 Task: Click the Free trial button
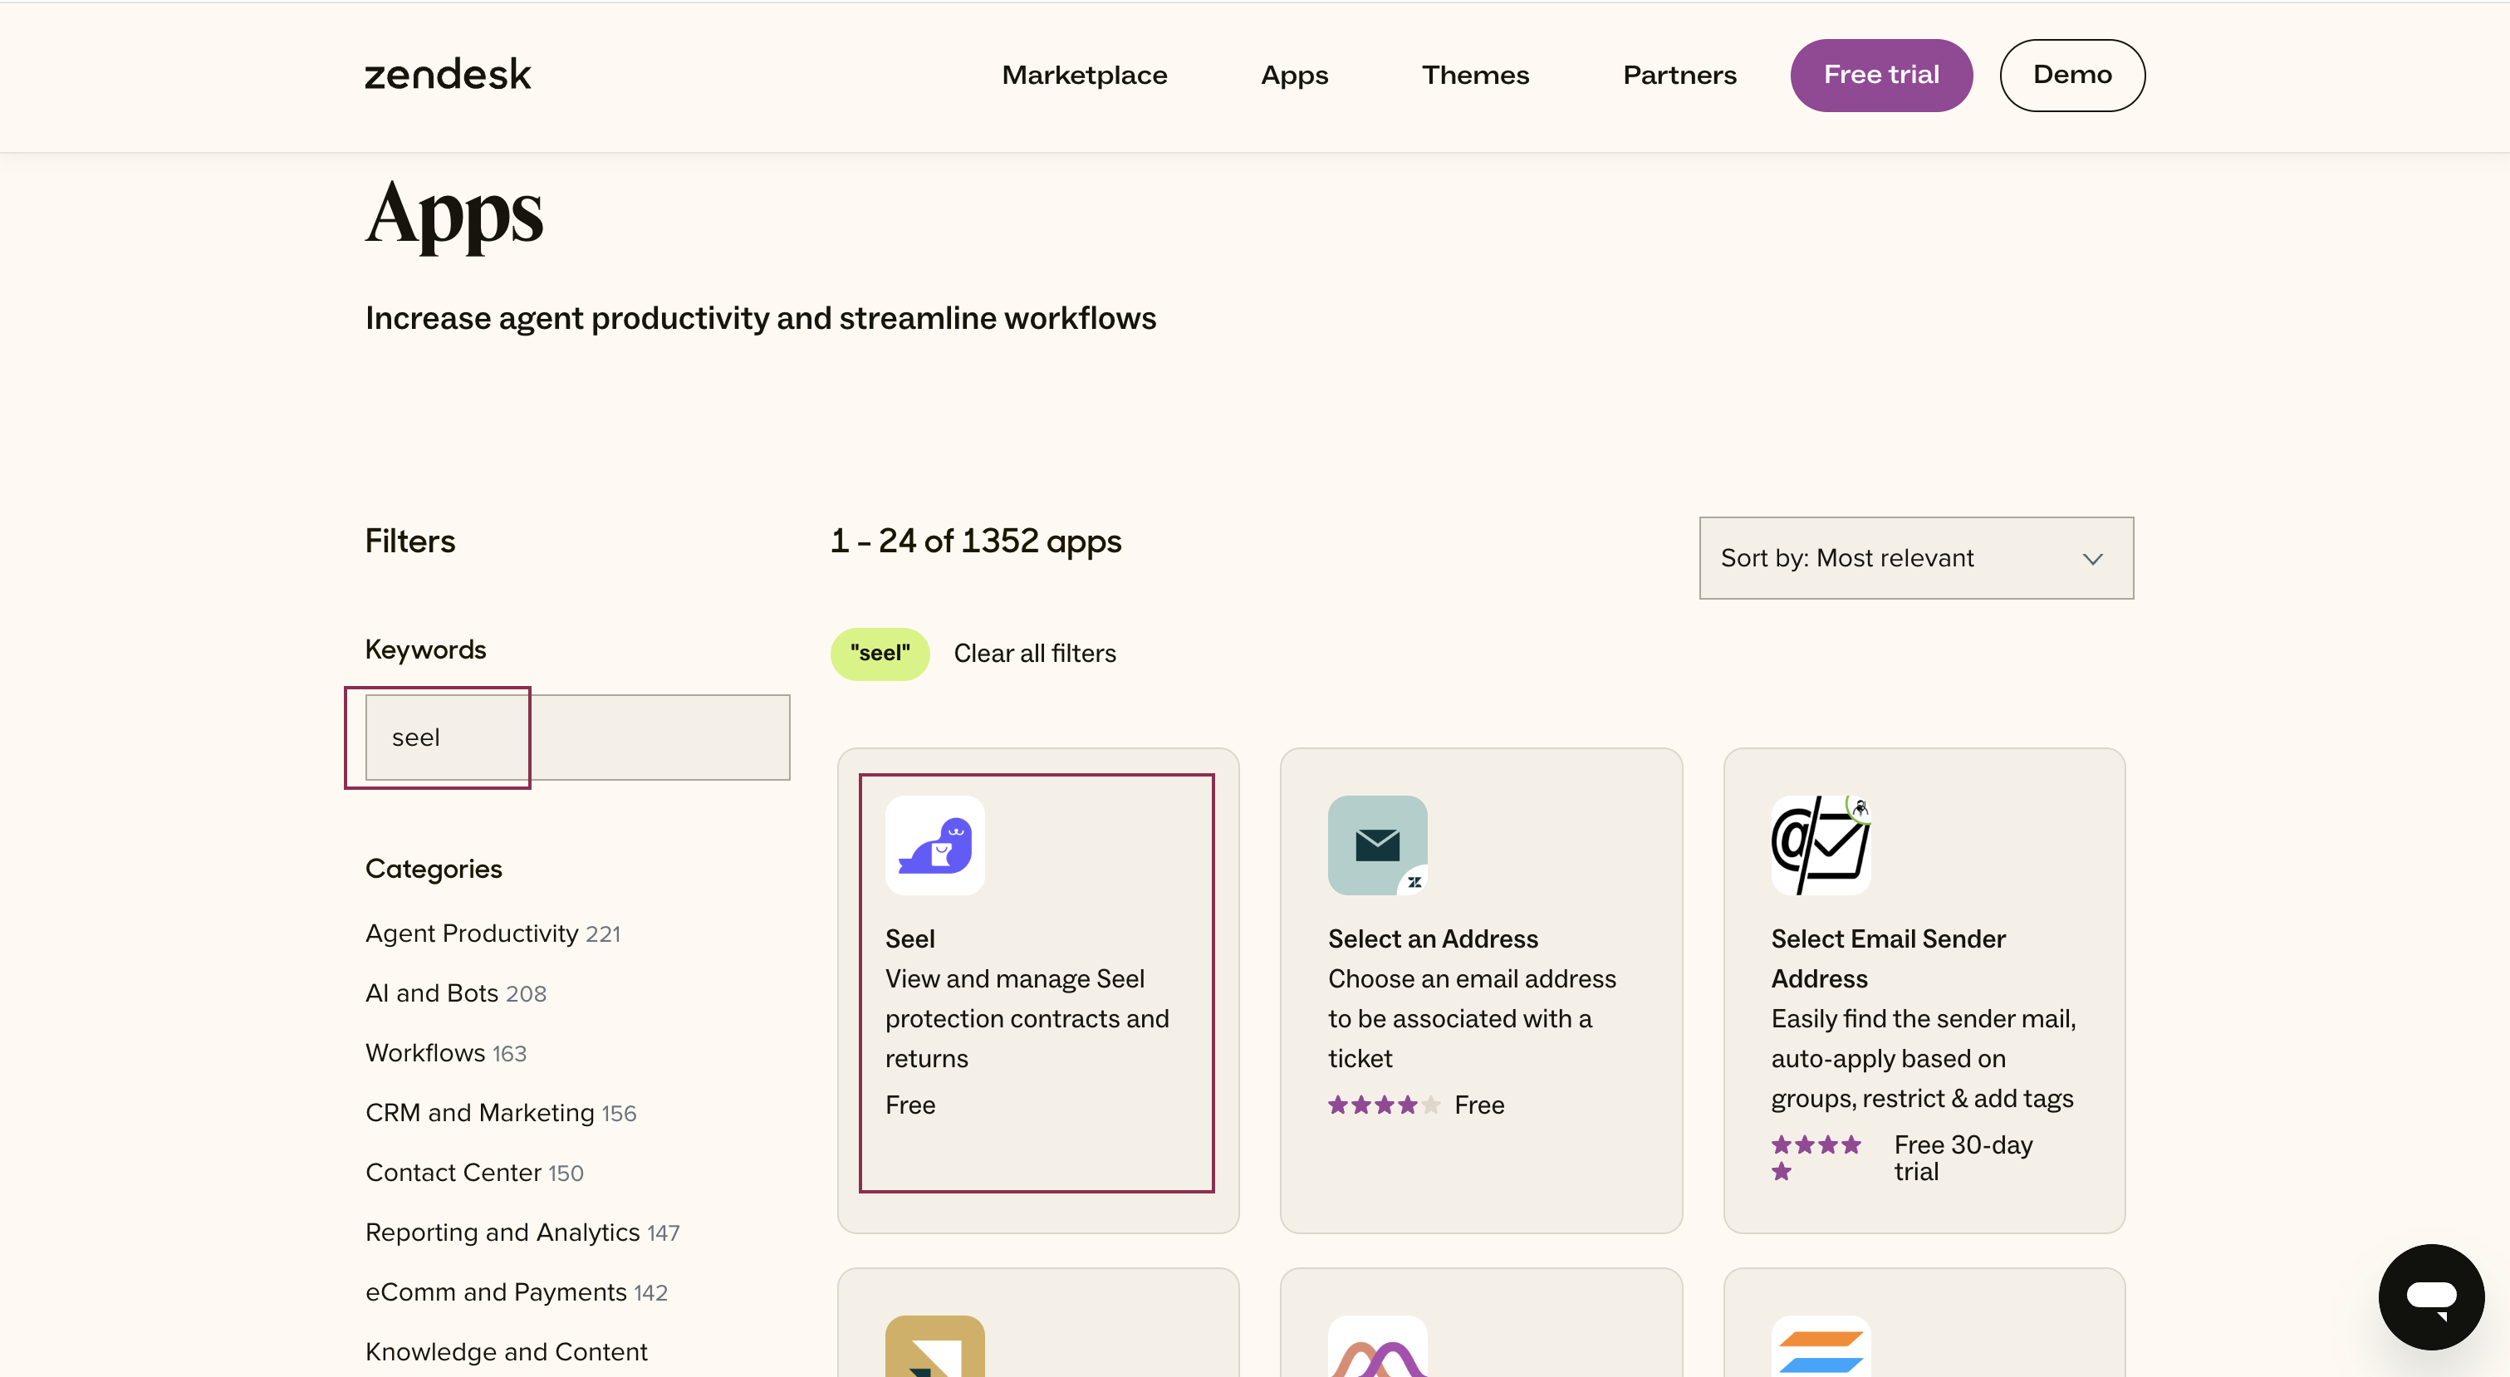coord(1880,75)
